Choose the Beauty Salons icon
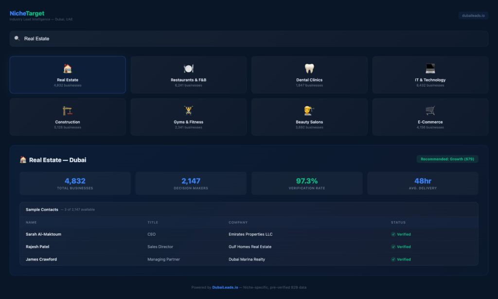The height and width of the screenshot is (299, 498). pos(309,111)
